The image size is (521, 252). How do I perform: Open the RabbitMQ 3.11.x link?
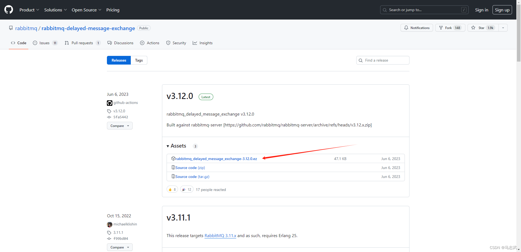[220, 235]
